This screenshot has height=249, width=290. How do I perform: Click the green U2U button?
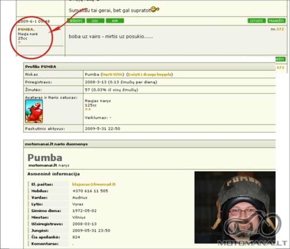point(95,21)
